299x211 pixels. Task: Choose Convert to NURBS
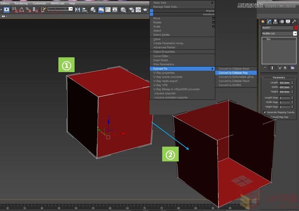click(236, 85)
